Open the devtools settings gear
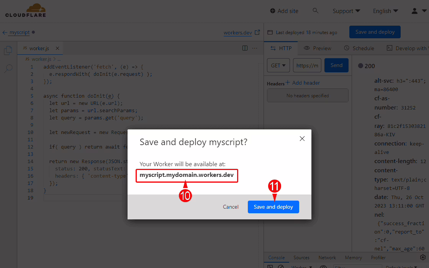 pos(423,258)
